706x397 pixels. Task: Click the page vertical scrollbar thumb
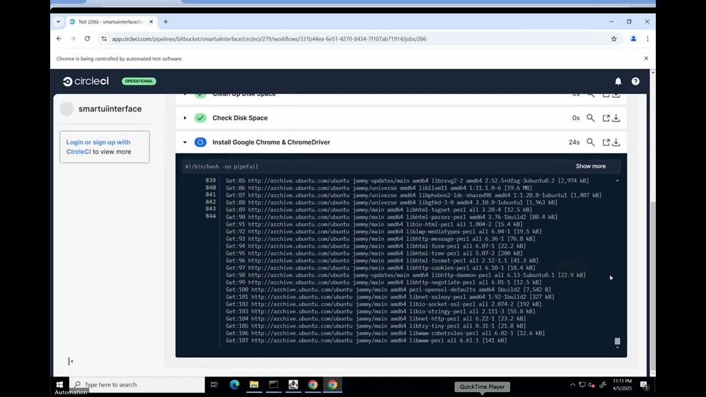tap(653, 285)
